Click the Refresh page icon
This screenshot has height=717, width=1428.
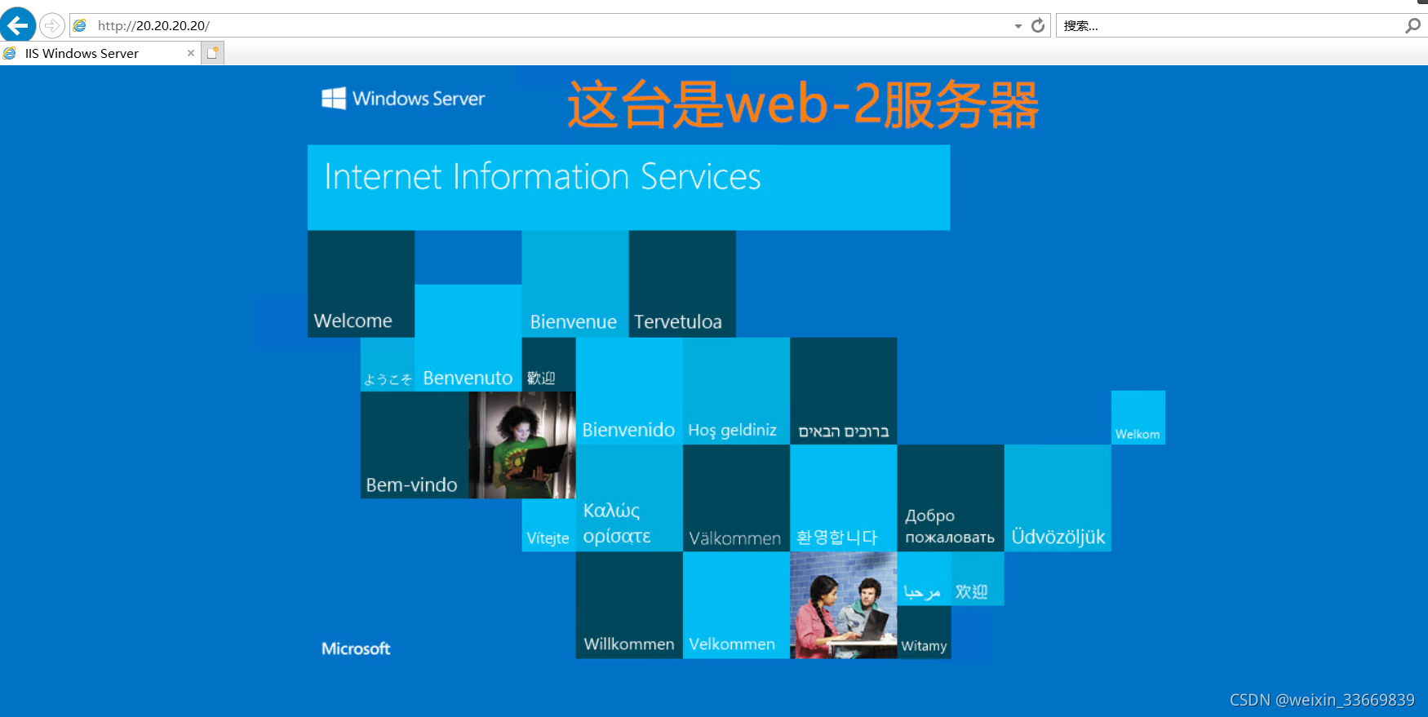pos(1038,25)
